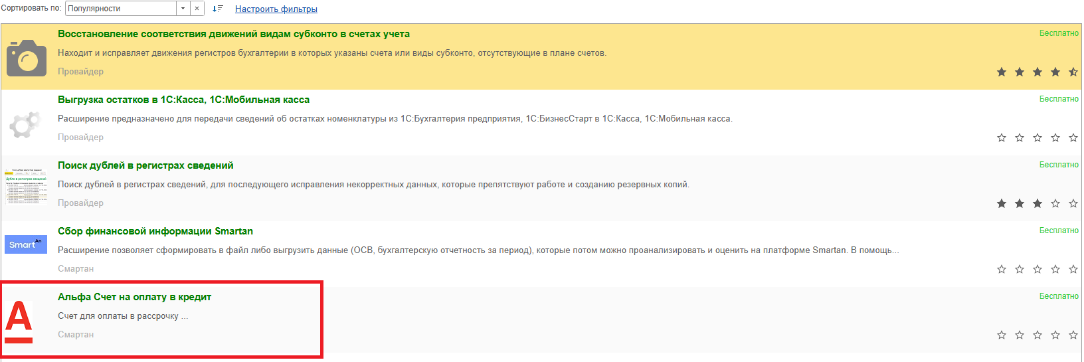The width and height of the screenshot is (1084, 362).
Task: Click the half star of Восстановление соответствия rating
Action: click(x=1073, y=72)
